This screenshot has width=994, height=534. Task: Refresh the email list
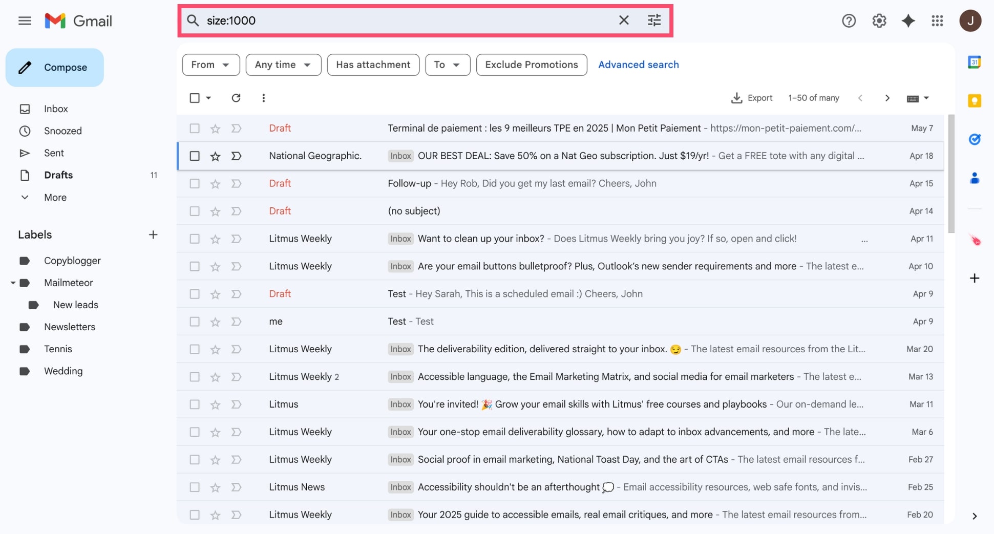236,98
